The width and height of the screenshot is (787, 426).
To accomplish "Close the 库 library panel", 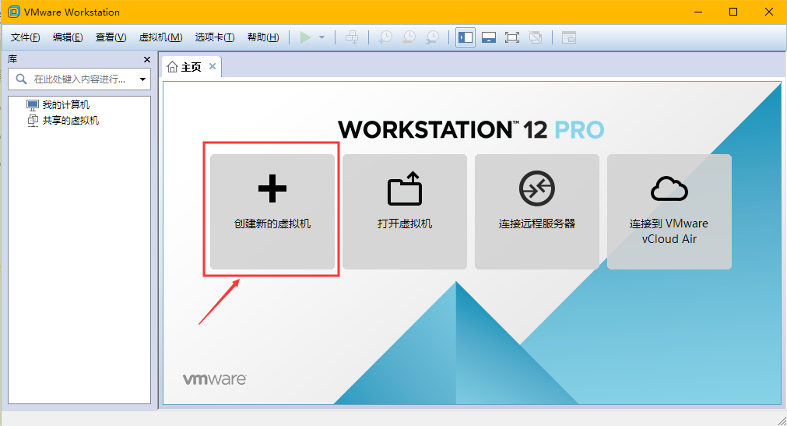I will pyautogui.click(x=147, y=60).
